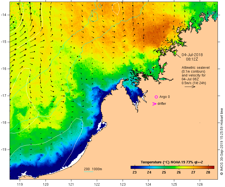Click the '08:12Z' time label
This screenshot has width=225, height=187.
(x=192, y=59)
